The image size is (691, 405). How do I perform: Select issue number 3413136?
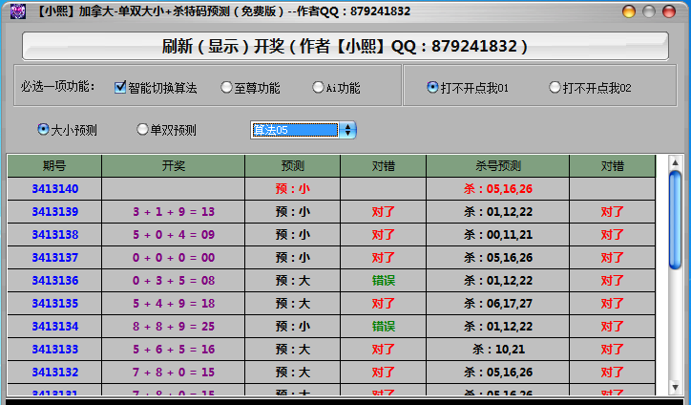[x=55, y=281]
